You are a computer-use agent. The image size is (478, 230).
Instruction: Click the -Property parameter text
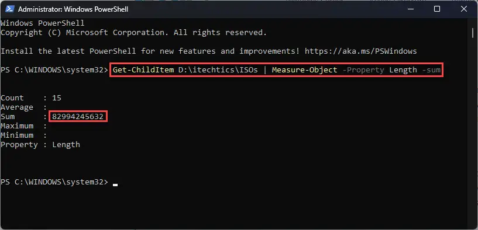pos(363,70)
